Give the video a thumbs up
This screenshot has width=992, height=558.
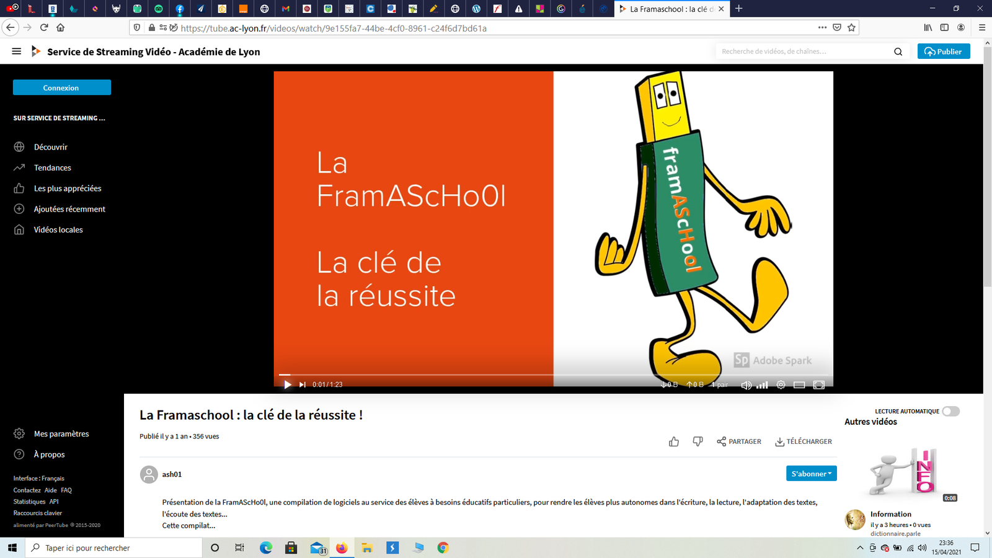tap(674, 441)
